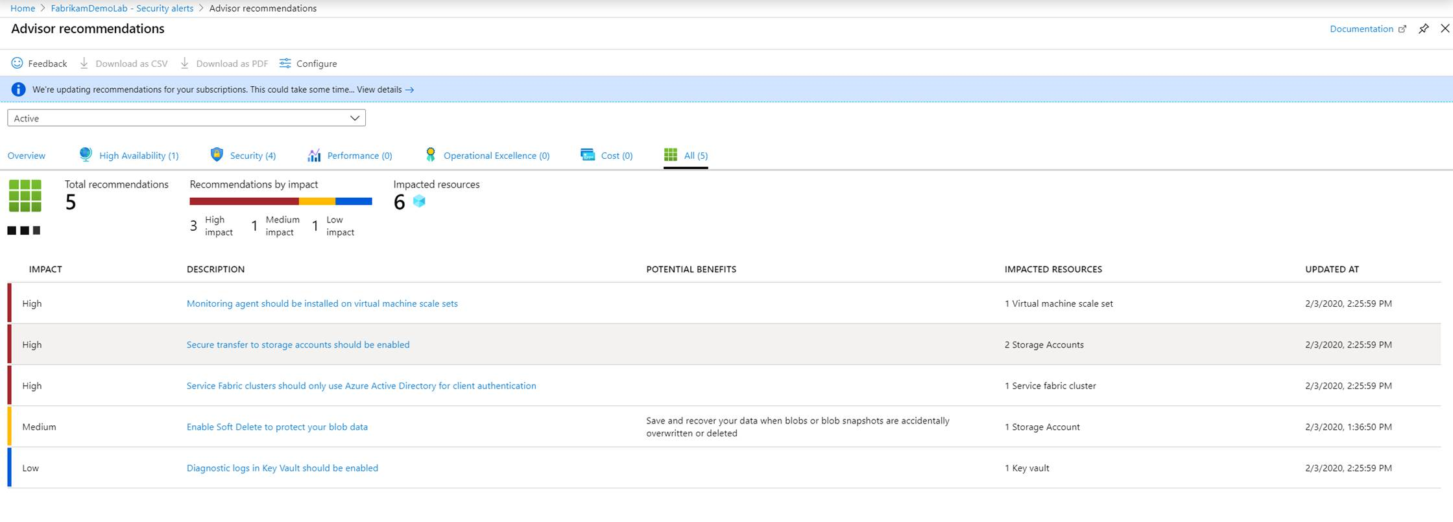This screenshot has width=1453, height=522.
Task: Click the blue Low impact bar segment
Action: (354, 201)
